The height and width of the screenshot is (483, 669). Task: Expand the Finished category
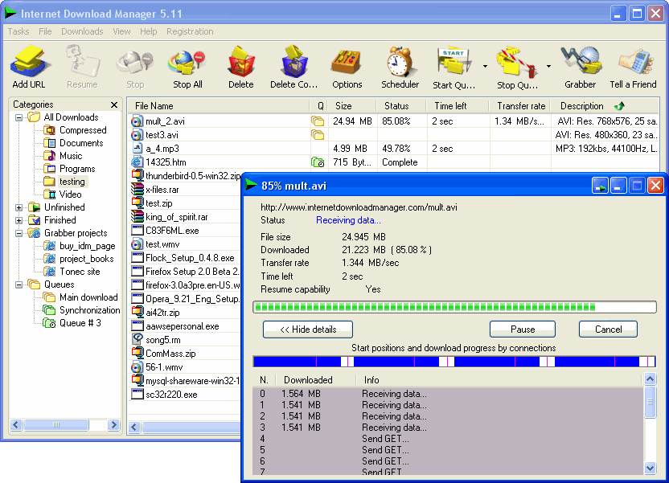point(18,219)
